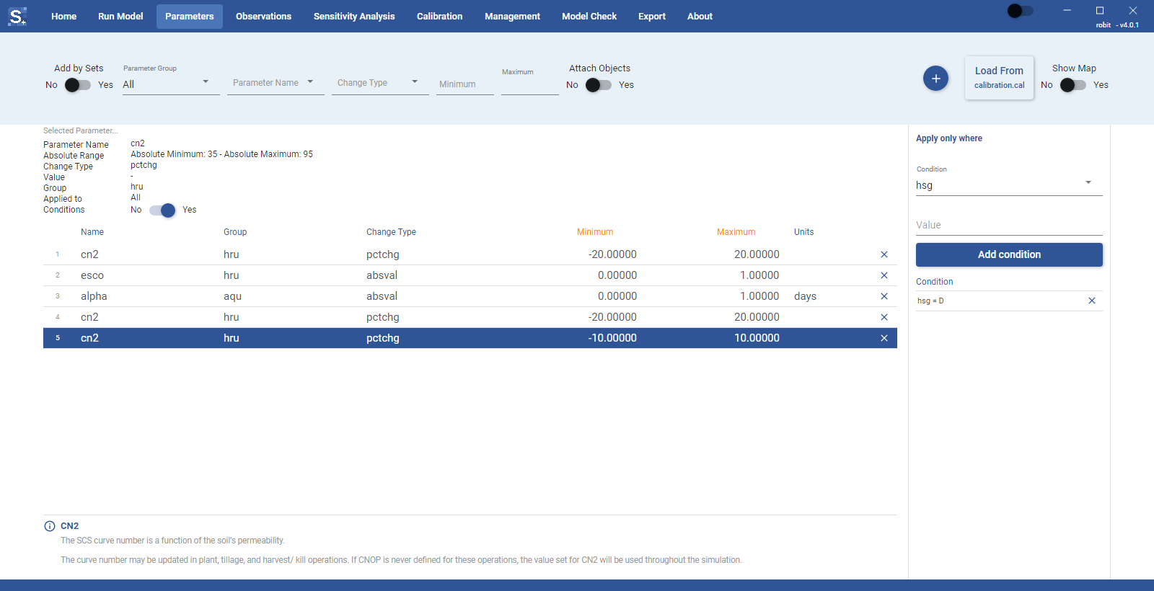Click Load From calibration.cal button
Screen dimensions: 1154x591
(x=999, y=78)
